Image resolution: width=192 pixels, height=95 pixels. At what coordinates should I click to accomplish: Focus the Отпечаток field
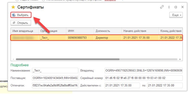55,85
